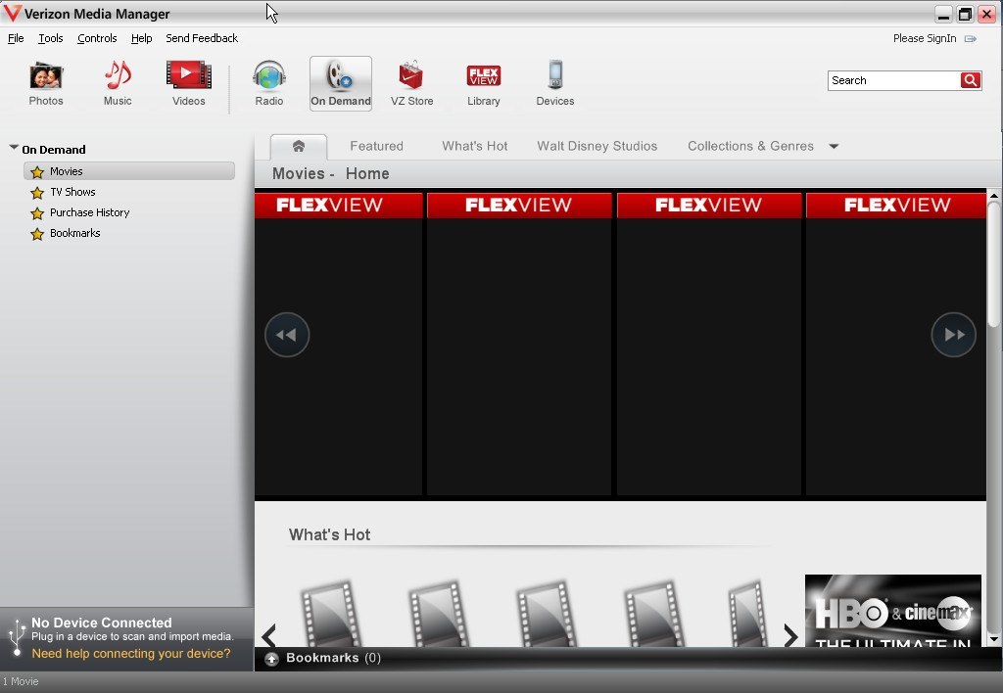
Task: Open Bookmarks in the sidebar
Action: 74,233
